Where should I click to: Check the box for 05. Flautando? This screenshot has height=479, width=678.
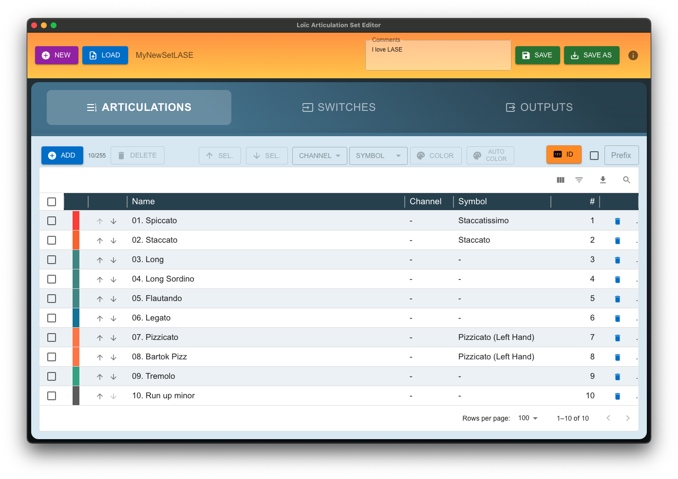52,299
